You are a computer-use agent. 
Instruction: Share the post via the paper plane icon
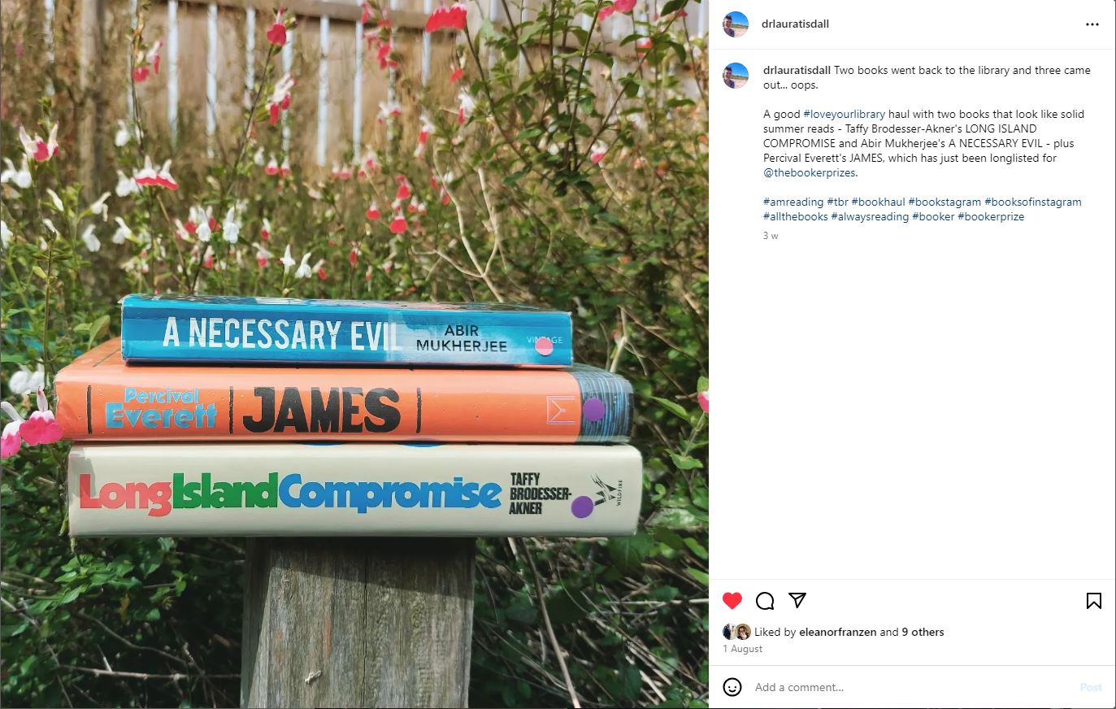pos(797,600)
